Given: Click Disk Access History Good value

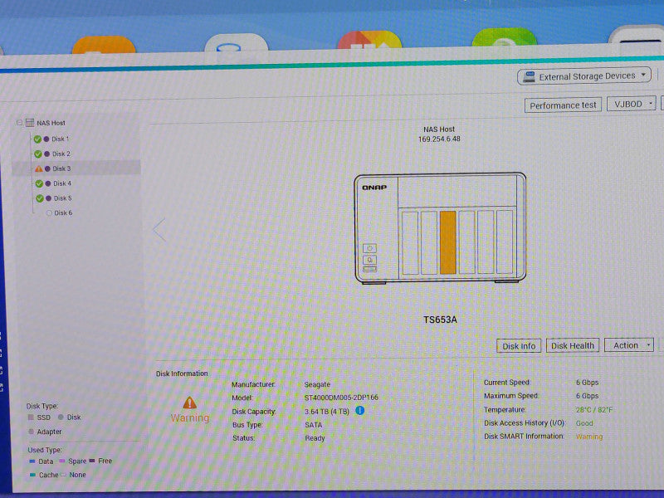Looking at the screenshot, I should (584, 423).
